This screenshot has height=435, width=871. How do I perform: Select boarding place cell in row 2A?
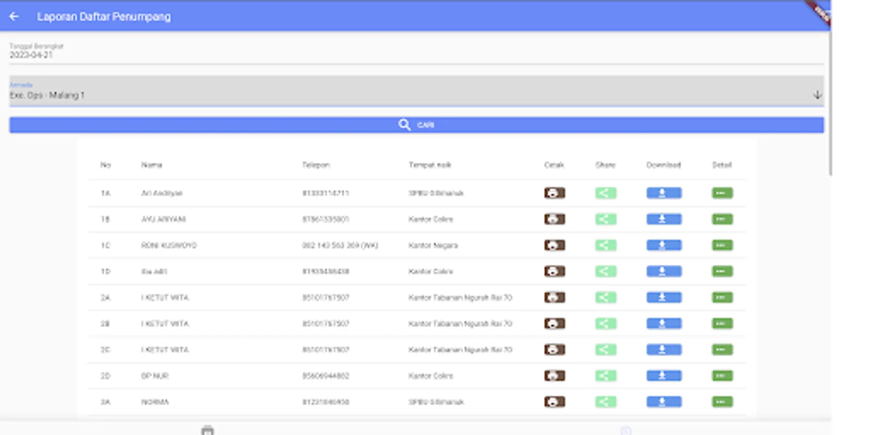point(460,298)
